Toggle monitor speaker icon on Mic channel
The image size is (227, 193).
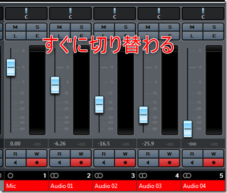(16, 163)
